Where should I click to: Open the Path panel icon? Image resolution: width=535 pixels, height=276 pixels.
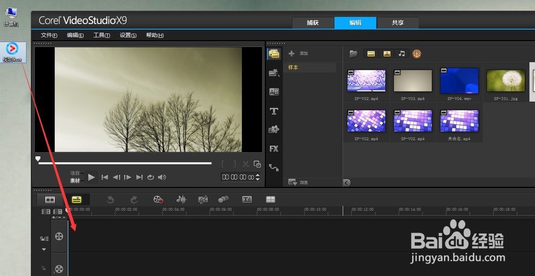point(273,167)
